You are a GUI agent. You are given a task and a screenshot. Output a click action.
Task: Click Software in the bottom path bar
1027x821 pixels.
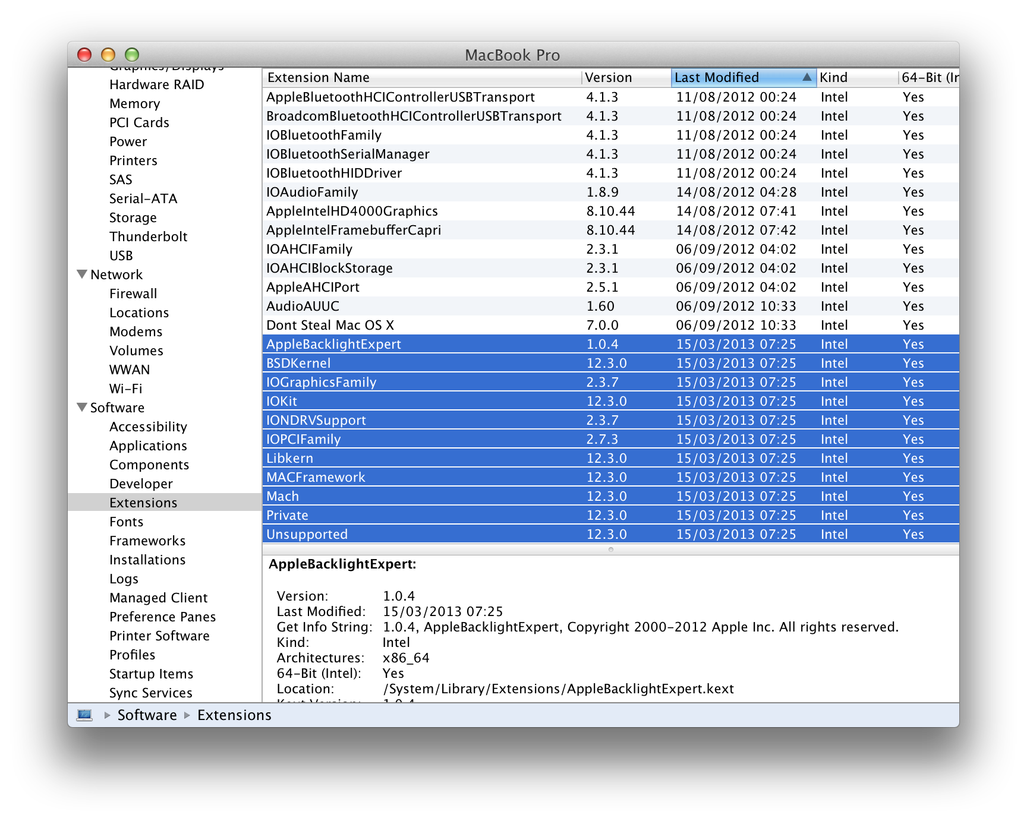147,715
